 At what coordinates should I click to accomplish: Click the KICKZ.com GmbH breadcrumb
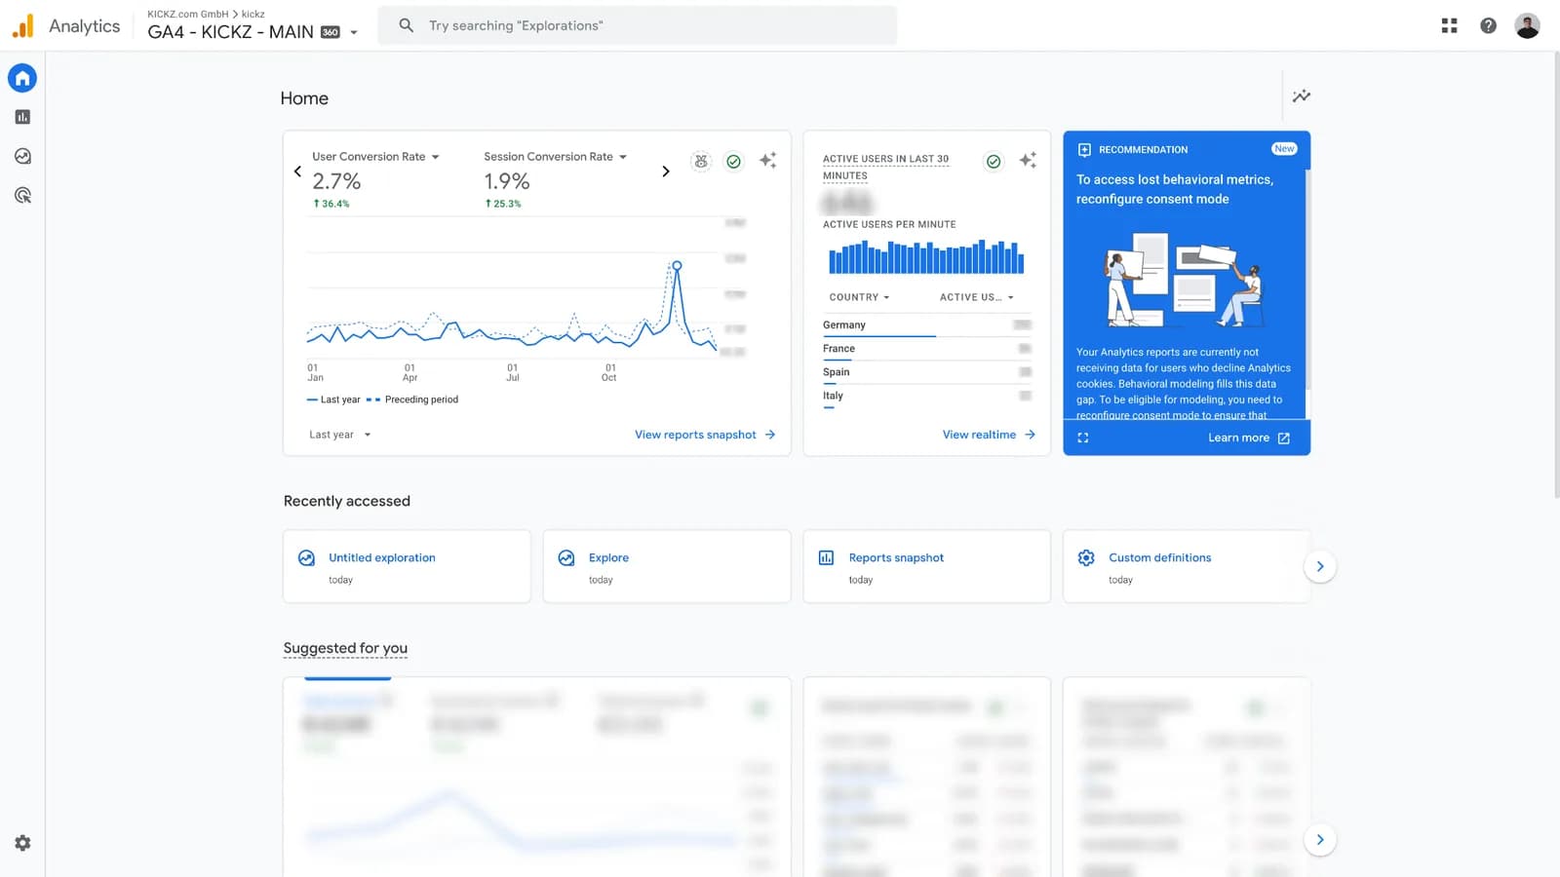coord(187,14)
